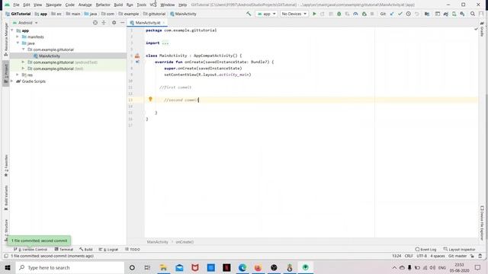Click the 4 spaces indent indicator
This screenshot has width=488, height=274.
tap(438, 256)
